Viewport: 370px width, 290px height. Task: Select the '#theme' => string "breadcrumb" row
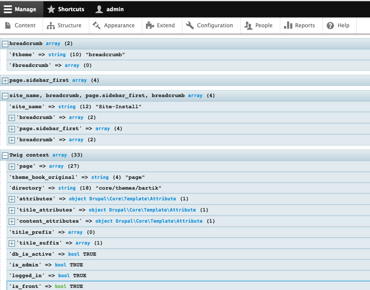tap(188, 55)
